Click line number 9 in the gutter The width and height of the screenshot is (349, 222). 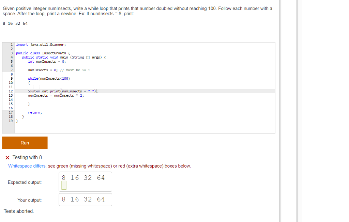coord(12,78)
